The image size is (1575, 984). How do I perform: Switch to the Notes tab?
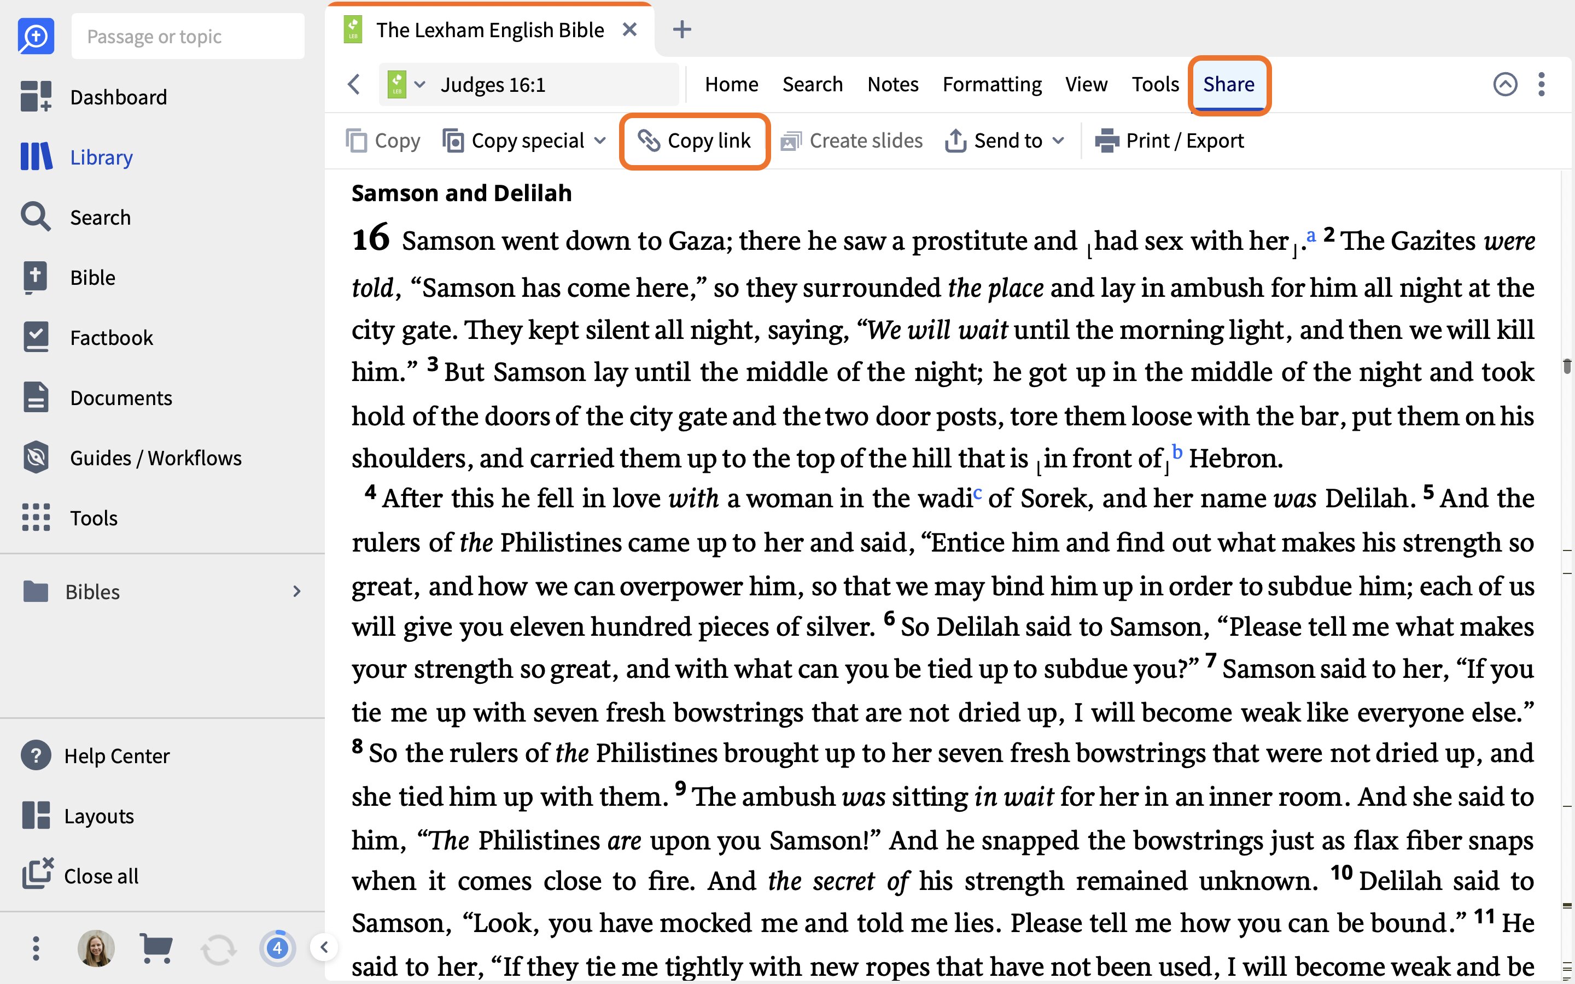point(893,84)
